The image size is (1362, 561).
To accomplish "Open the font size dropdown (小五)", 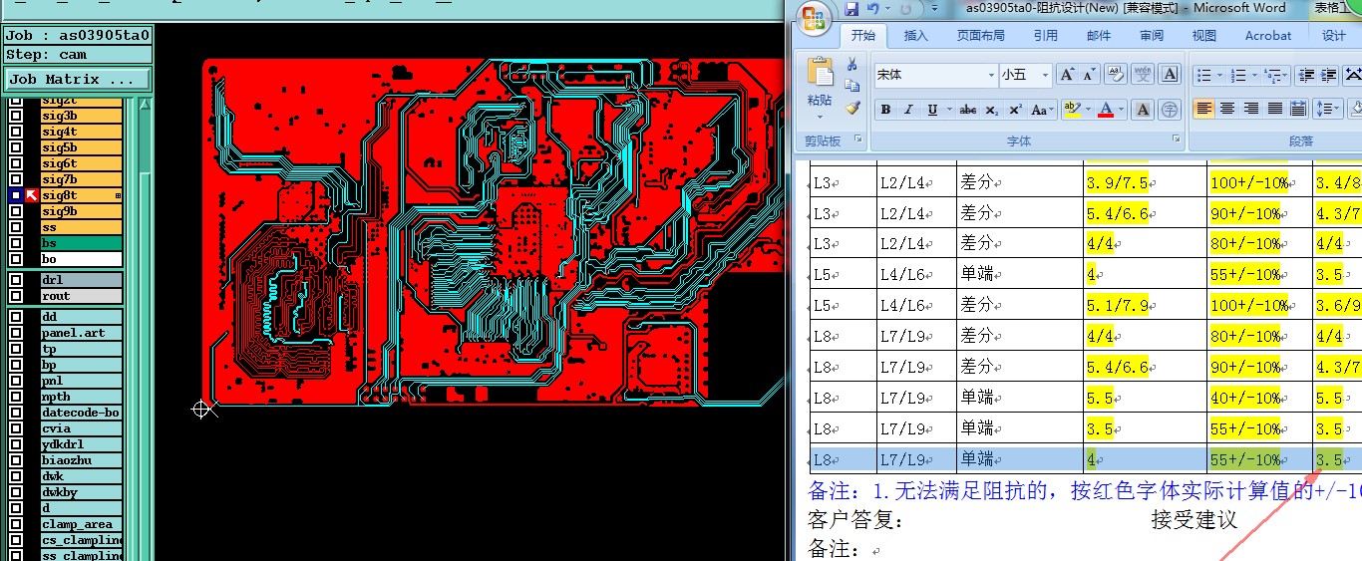I will point(1045,75).
